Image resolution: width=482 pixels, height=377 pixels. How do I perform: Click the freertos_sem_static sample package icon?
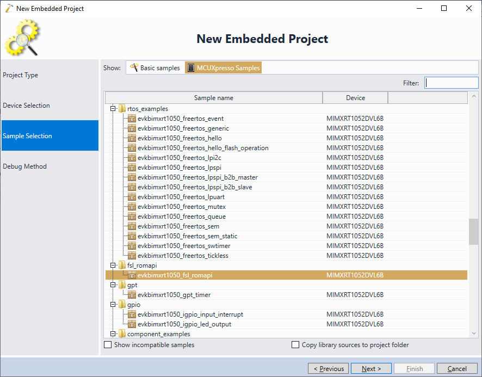[x=132, y=236]
